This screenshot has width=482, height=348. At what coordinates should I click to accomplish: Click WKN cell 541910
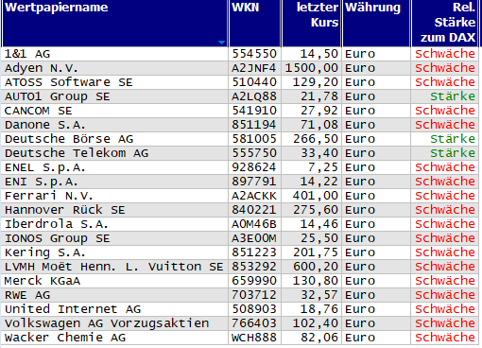(x=254, y=111)
